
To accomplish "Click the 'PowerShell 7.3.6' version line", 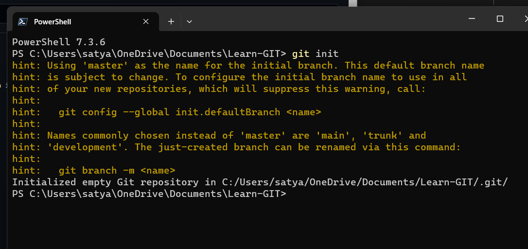I will [59, 42].
